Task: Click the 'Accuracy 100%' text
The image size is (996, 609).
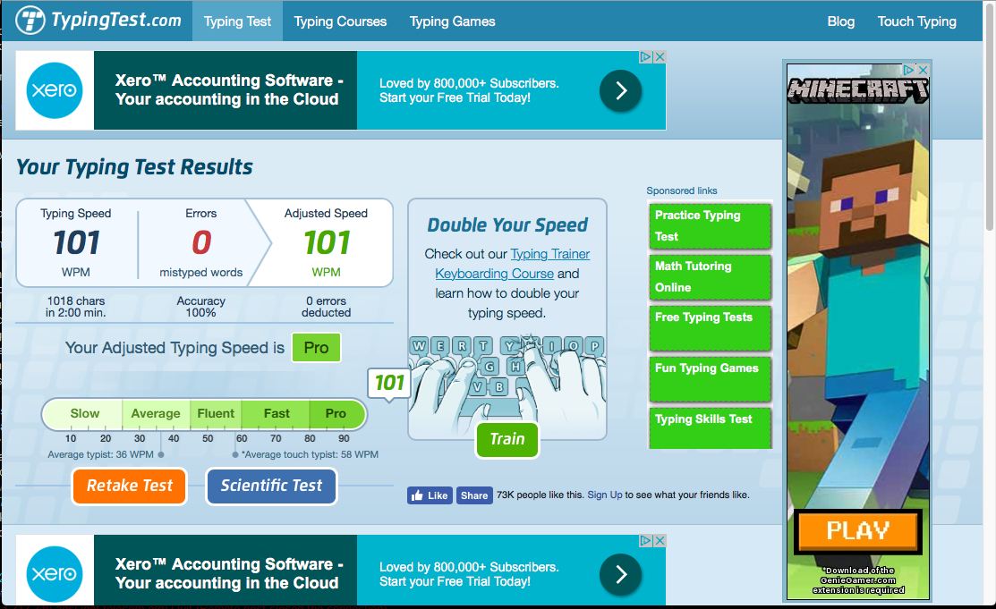Action: pos(200,307)
